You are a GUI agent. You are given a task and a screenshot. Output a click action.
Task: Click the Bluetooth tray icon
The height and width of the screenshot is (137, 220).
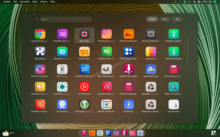(175, 2)
